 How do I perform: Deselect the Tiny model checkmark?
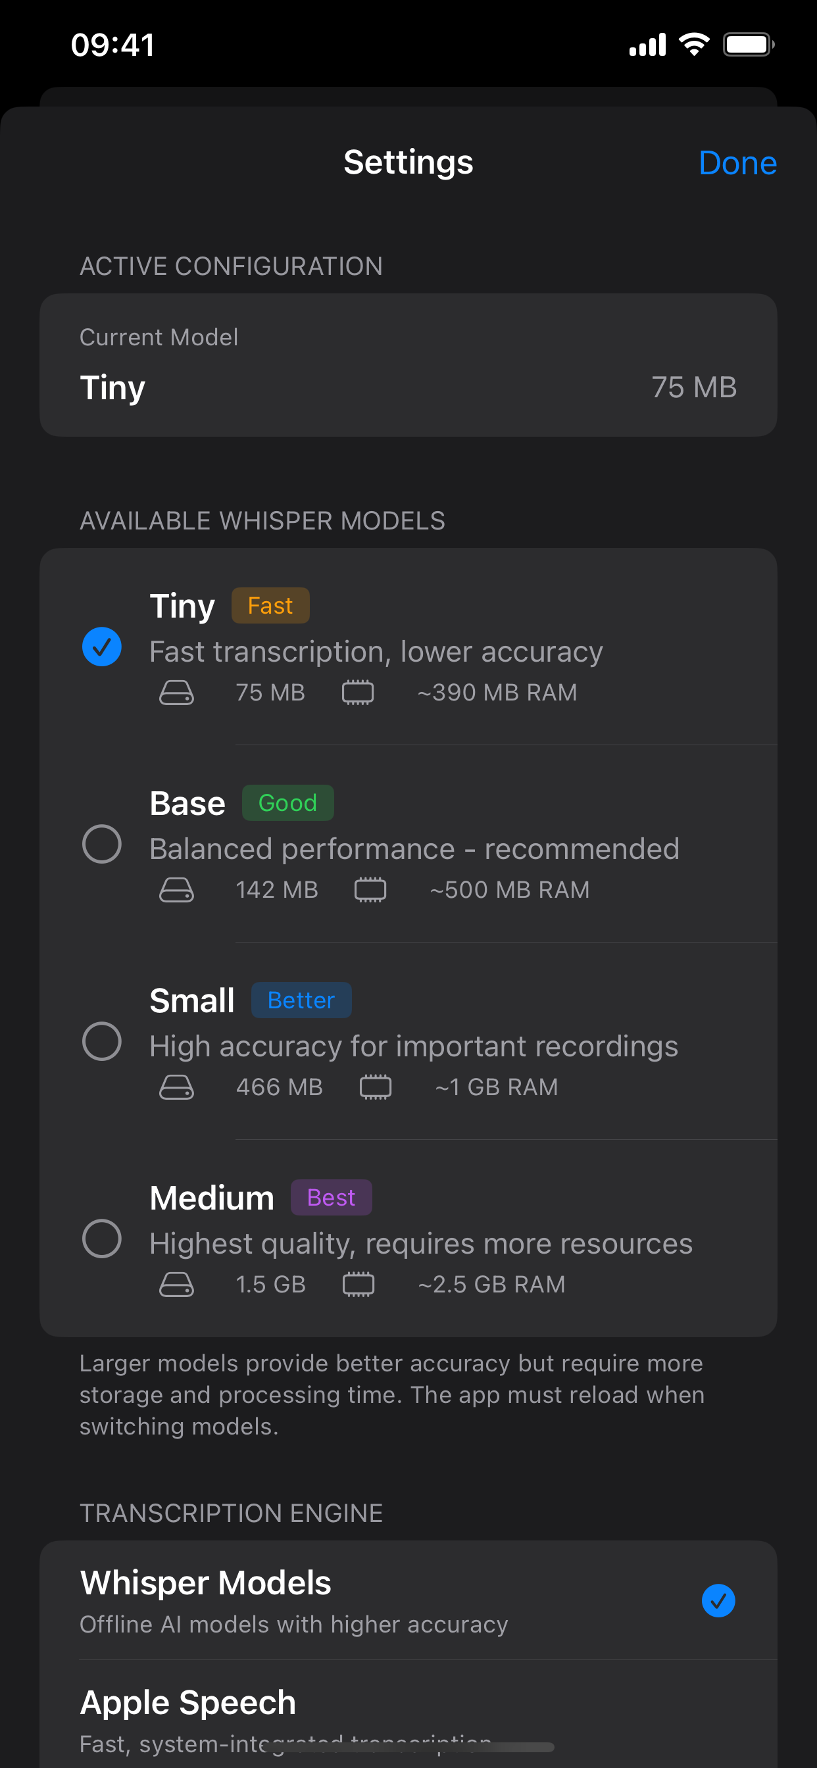tap(101, 646)
